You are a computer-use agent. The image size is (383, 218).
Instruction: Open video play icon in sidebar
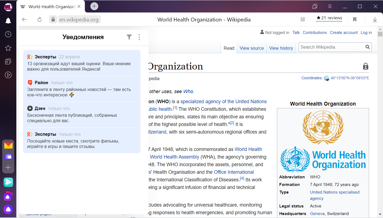[x=8, y=75]
